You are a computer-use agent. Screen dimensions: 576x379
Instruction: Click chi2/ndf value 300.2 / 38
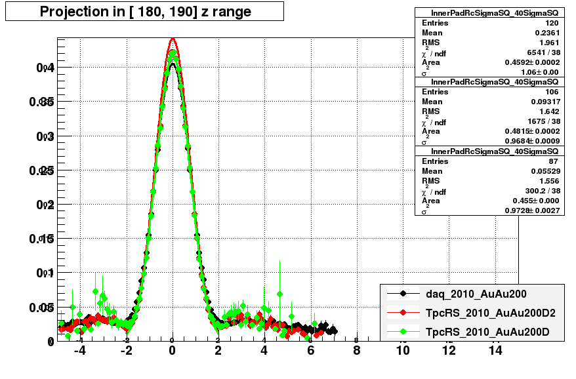[x=543, y=191]
